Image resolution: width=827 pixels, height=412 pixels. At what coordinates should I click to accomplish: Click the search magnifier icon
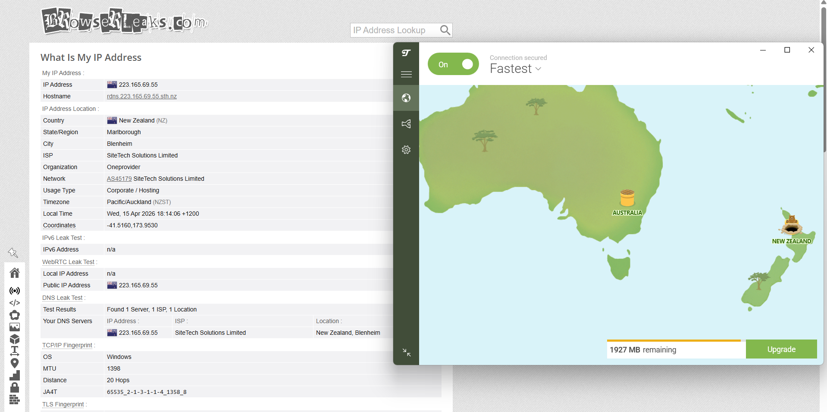click(x=445, y=30)
